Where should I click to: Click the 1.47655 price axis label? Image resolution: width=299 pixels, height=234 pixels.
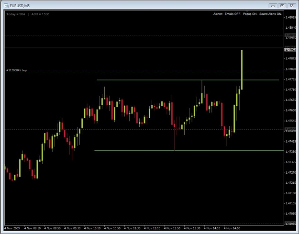pyautogui.click(x=290, y=100)
